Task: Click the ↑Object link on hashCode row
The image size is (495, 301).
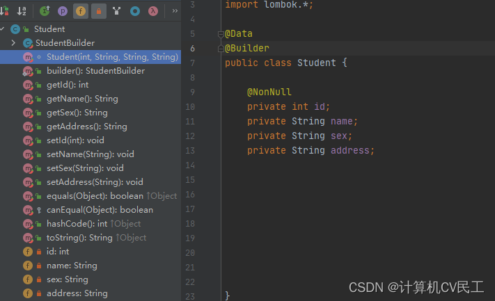Action: 125,223
